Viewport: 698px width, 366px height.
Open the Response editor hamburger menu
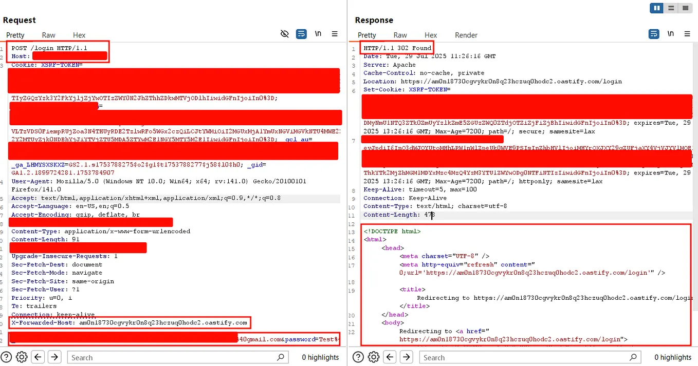coord(687,33)
